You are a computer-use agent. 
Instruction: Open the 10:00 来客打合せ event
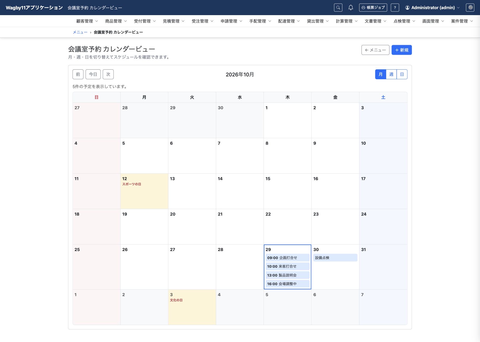pyautogui.click(x=288, y=266)
